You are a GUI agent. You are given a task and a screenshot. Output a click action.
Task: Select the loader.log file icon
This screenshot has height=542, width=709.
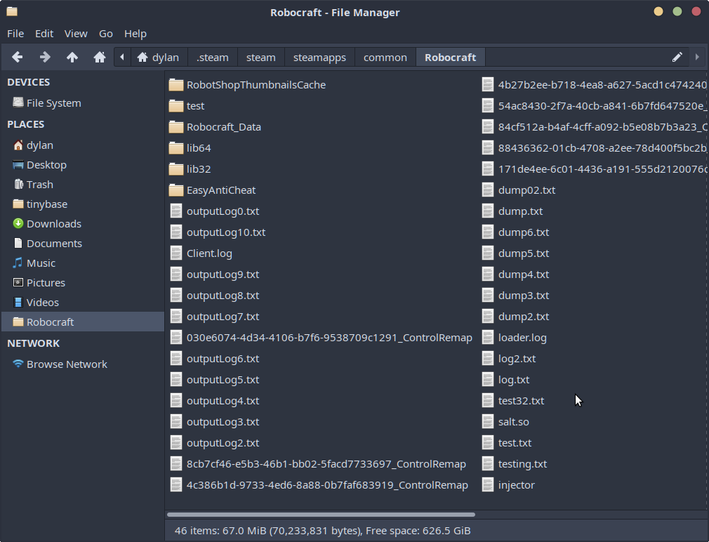(487, 338)
